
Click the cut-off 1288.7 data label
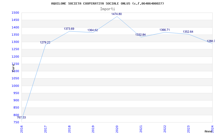211,41
